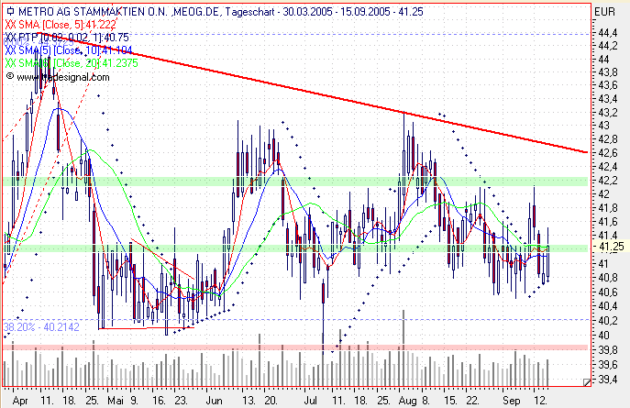
Task: Open the www.tradesignal.com copyright link
Action: (x=58, y=77)
